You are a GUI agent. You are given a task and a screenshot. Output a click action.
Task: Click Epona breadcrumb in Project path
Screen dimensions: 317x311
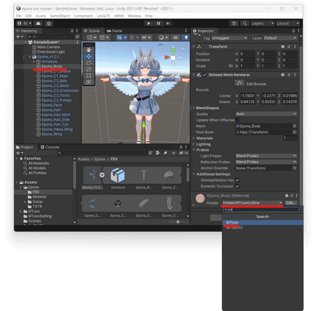point(100,159)
